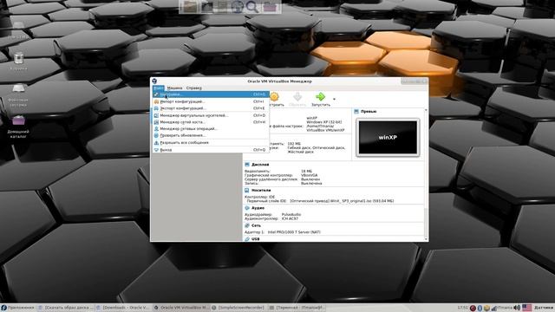Open the Носители section header link

[261, 191]
